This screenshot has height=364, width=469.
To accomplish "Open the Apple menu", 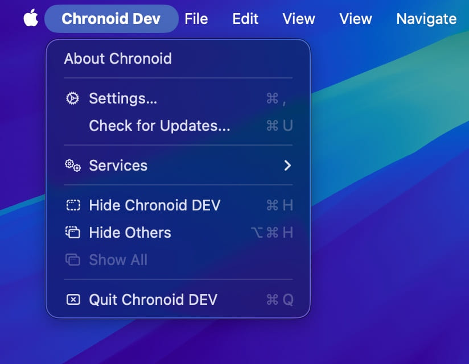I will point(30,18).
